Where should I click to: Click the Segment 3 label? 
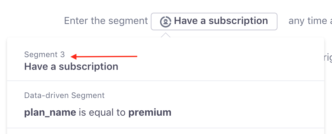(x=45, y=54)
